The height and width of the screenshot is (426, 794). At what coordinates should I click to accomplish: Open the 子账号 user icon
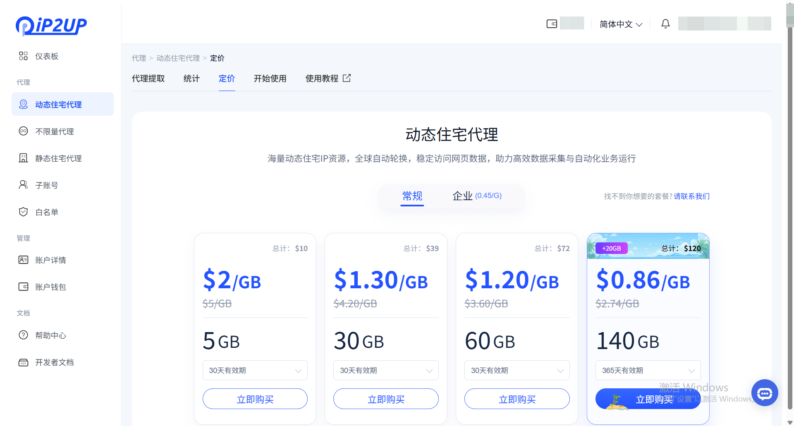click(x=24, y=185)
